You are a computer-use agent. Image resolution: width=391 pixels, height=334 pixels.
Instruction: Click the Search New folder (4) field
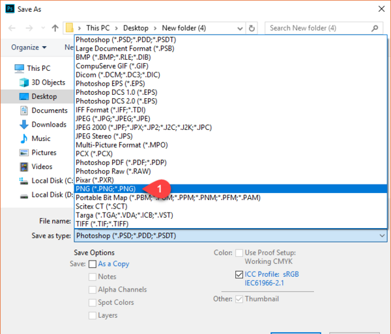(x=323, y=28)
